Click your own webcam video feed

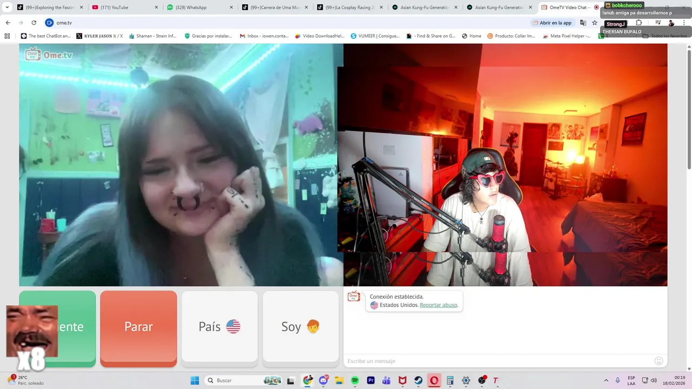pos(505,165)
